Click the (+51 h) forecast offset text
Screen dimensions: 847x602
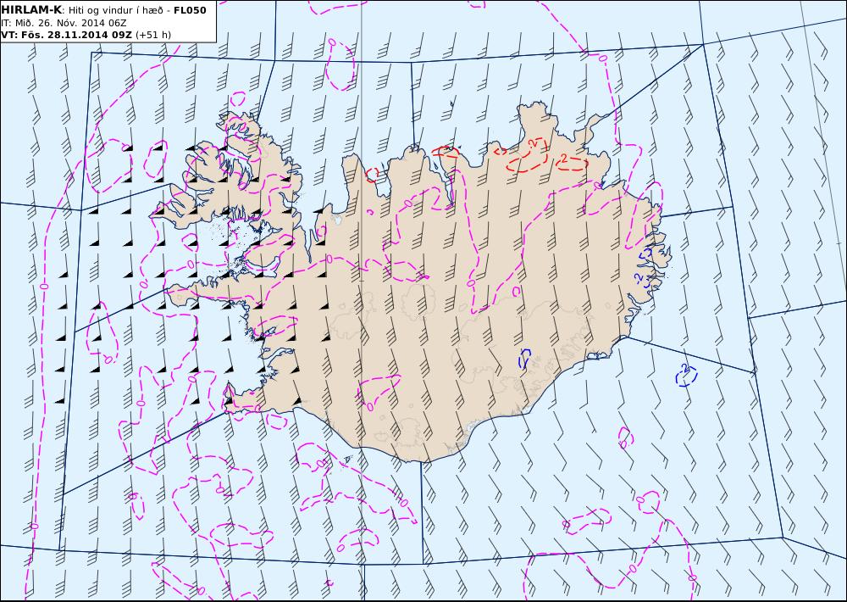pos(153,35)
